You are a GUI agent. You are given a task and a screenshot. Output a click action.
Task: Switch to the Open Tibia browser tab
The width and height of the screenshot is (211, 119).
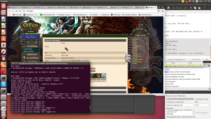50,7
